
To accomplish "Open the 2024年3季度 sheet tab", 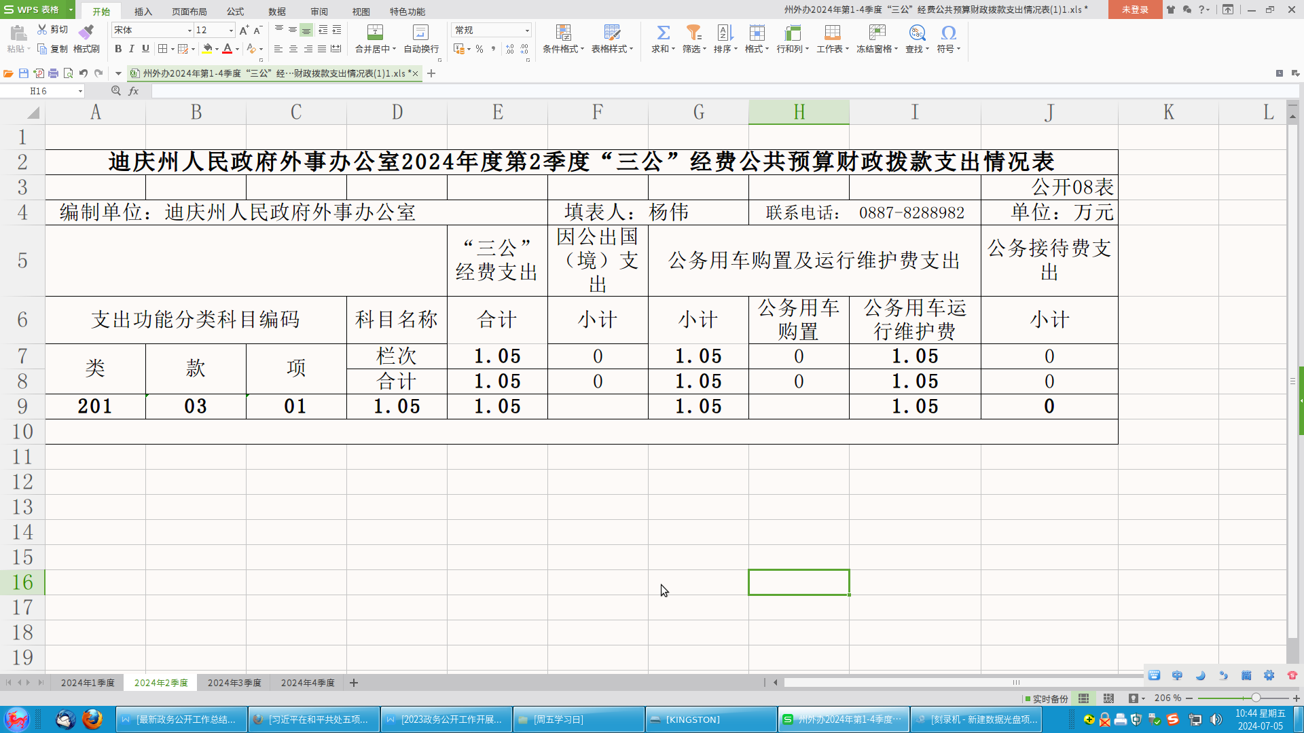I will (x=234, y=683).
